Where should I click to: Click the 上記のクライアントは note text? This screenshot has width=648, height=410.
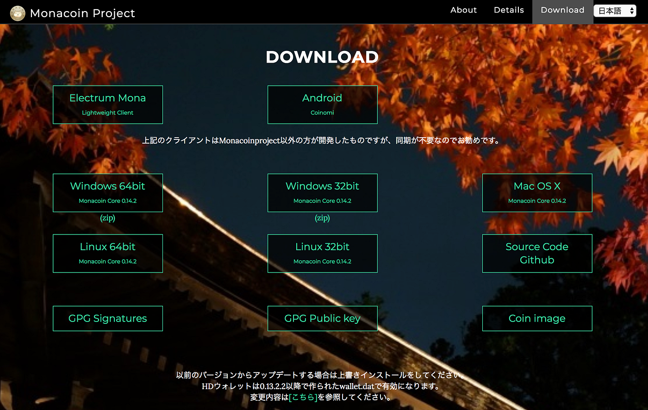click(x=322, y=140)
